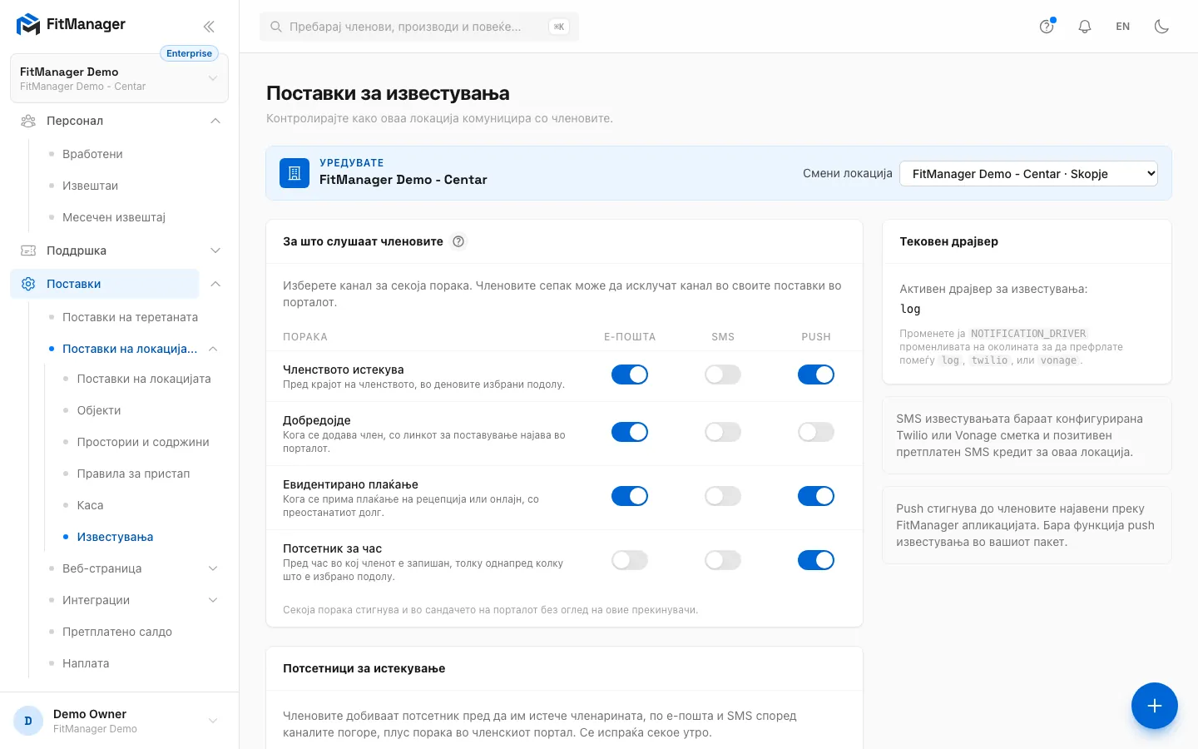Open Извештаи in the sidebar
This screenshot has width=1198, height=749.
[90, 186]
